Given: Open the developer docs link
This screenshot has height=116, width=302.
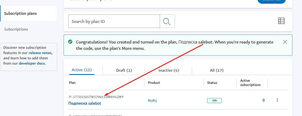Looking at the screenshot, I should pos(32,64).
